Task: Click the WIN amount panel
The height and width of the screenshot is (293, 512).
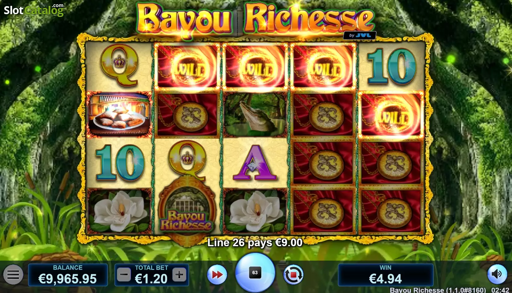Action: coord(386,275)
